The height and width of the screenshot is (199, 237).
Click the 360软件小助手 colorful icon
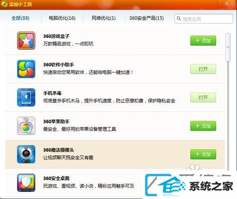pos(26,69)
